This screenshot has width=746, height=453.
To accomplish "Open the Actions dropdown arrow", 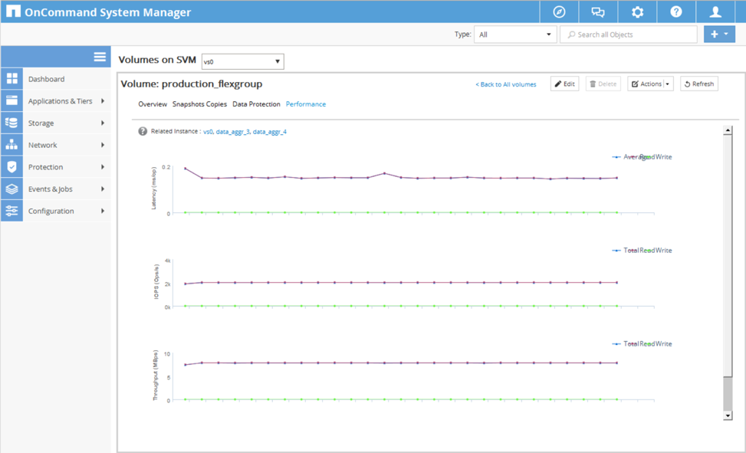I will (x=668, y=84).
